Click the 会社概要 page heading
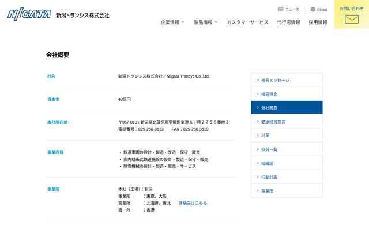This screenshot has height=230, width=369. [58, 55]
